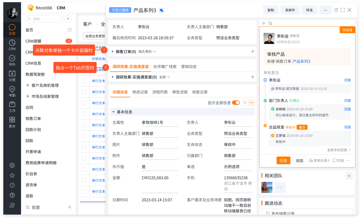361x219 pixels.
Task: Click the 搜索 search field
Action: pyautogui.click(x=44, y=19)
